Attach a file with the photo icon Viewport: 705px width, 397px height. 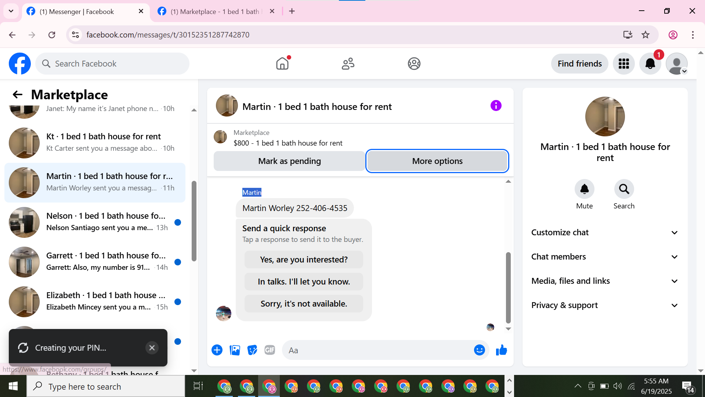(x=235, y=350)
